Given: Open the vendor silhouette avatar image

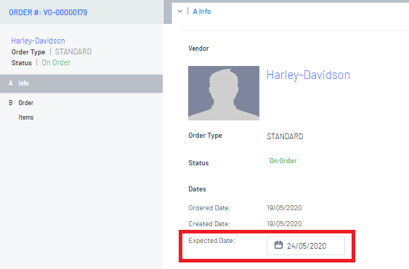Looking at the screenshot, I should point(224,93).
